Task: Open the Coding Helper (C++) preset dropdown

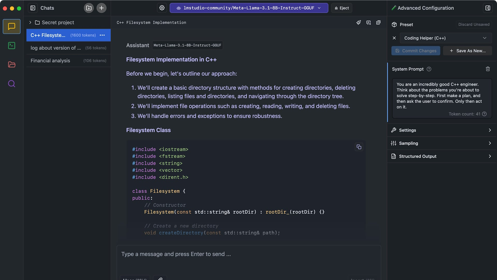Action: pyautogui.click(x=445, y=38)
